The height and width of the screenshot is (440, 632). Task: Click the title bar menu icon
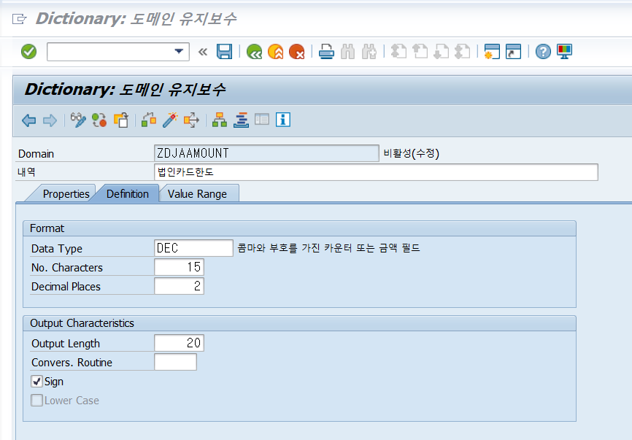(19, 18)
